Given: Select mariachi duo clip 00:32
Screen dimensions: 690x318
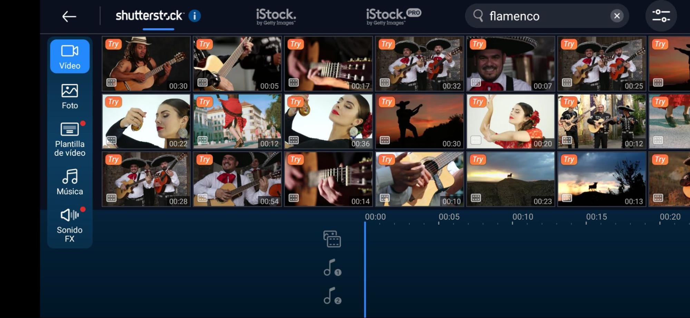Looking at the screenshot, I should pos(420,64).
